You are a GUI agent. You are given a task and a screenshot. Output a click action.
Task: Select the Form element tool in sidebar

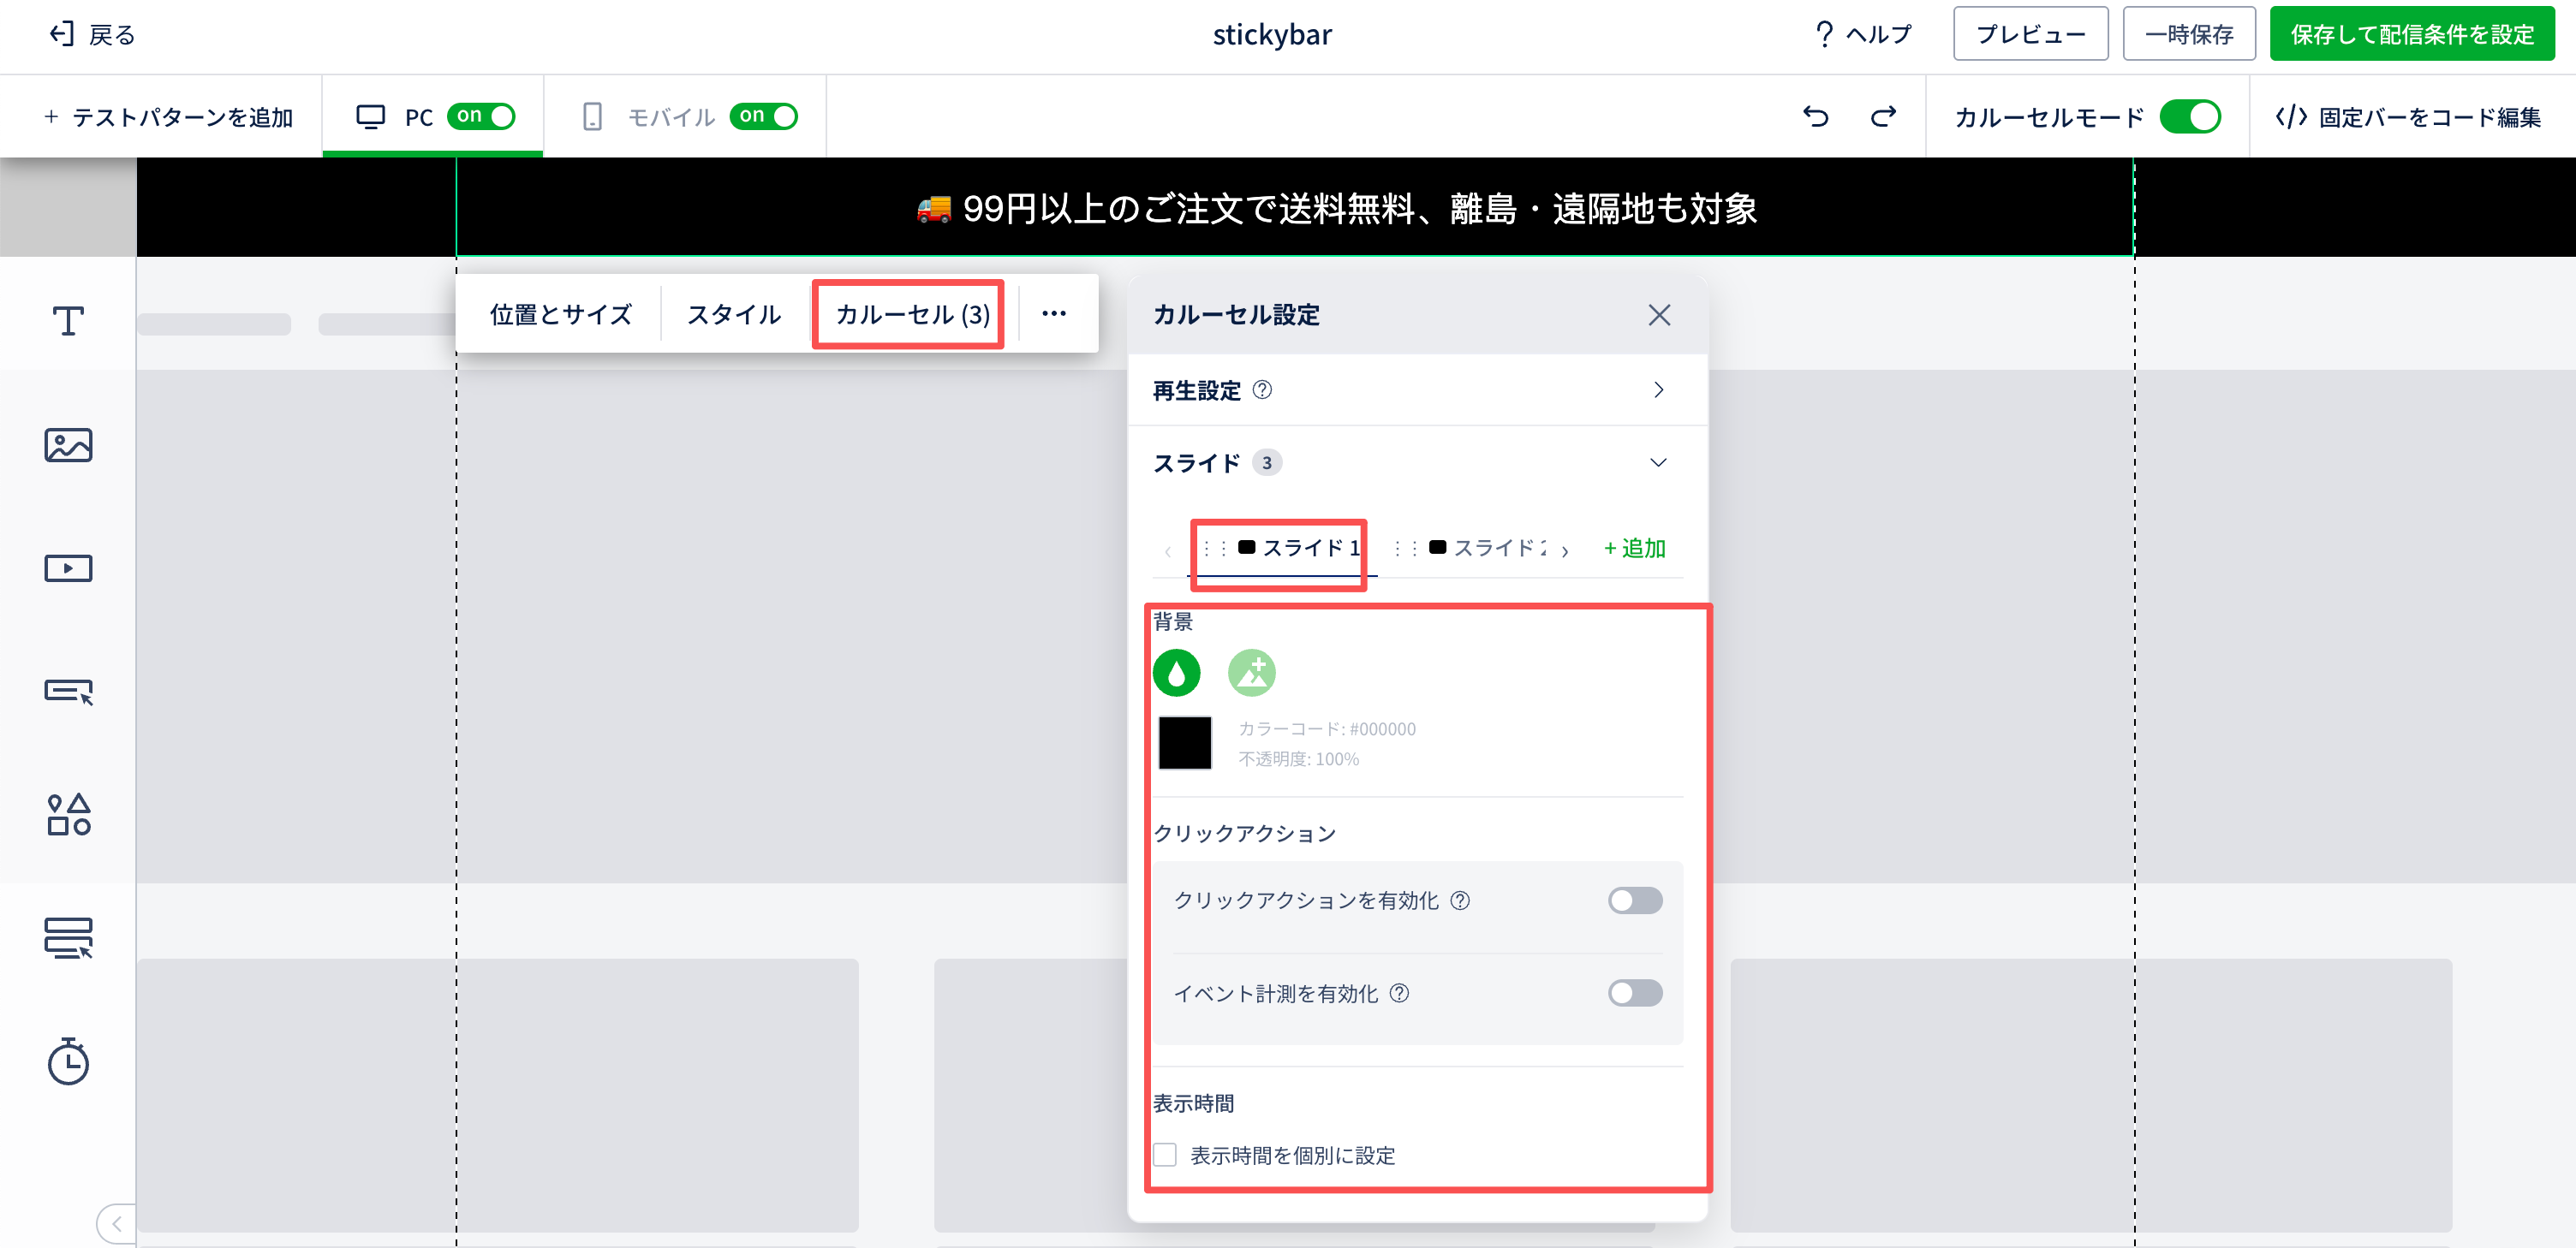(x=68, y=938)
